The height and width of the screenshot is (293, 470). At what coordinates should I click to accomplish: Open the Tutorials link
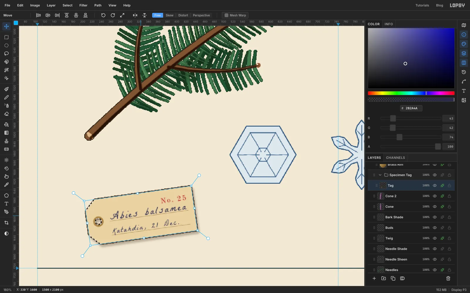tap(422, 5)
